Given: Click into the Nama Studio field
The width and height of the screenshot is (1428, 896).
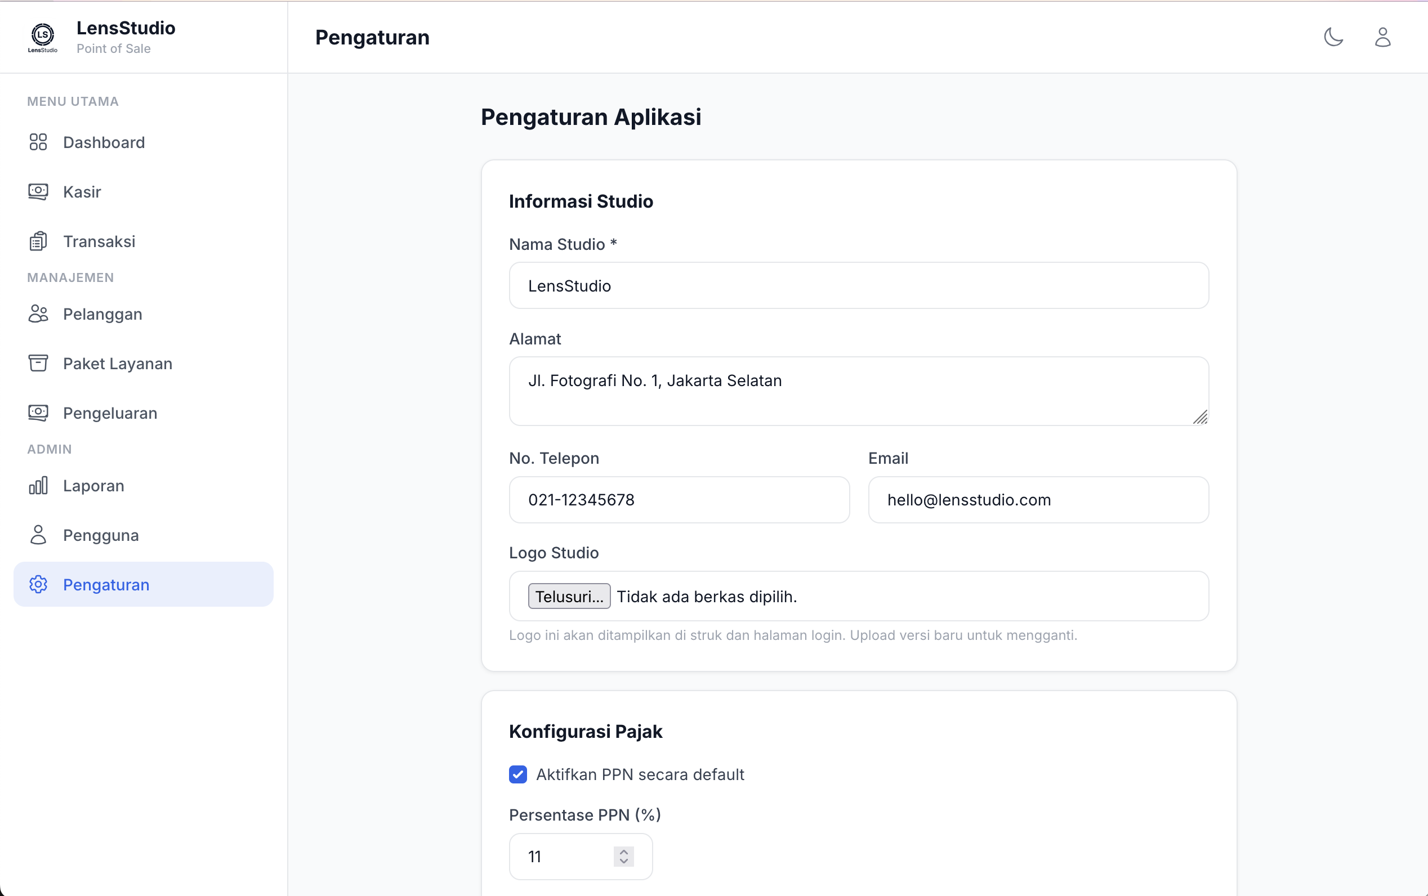Looking at the screenshot, I should point(858,286).
